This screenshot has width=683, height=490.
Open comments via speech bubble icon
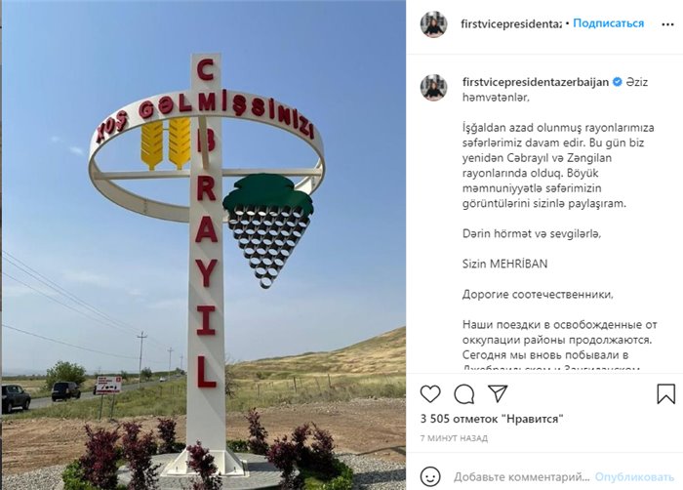tap(463, 394)
